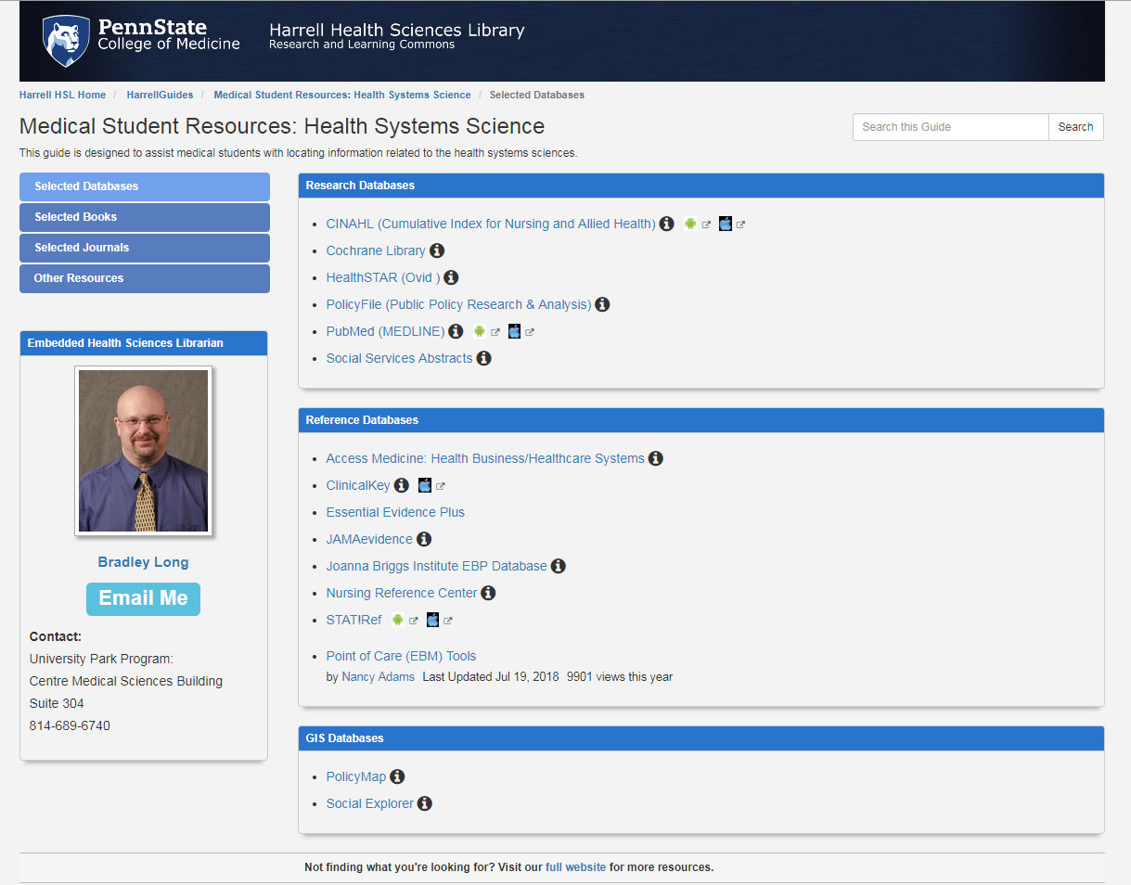This screenshot has height=885, width=1131.
Task: Click the Email Me button
Action: (x=143, y=598)
